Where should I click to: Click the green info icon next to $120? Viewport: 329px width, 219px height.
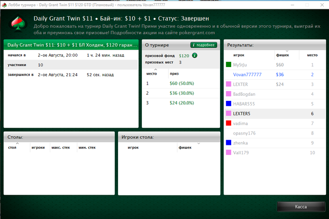(195, 55)
